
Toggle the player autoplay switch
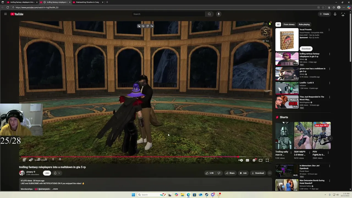[x=241, y=160]
